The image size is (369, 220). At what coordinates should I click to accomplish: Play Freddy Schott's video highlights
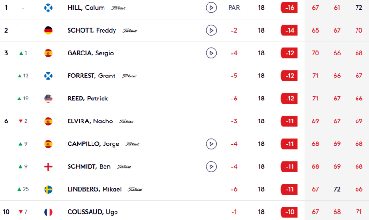click(x=211, y=31)
